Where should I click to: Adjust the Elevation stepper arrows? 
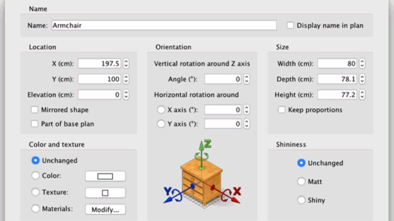coord(126,95)
